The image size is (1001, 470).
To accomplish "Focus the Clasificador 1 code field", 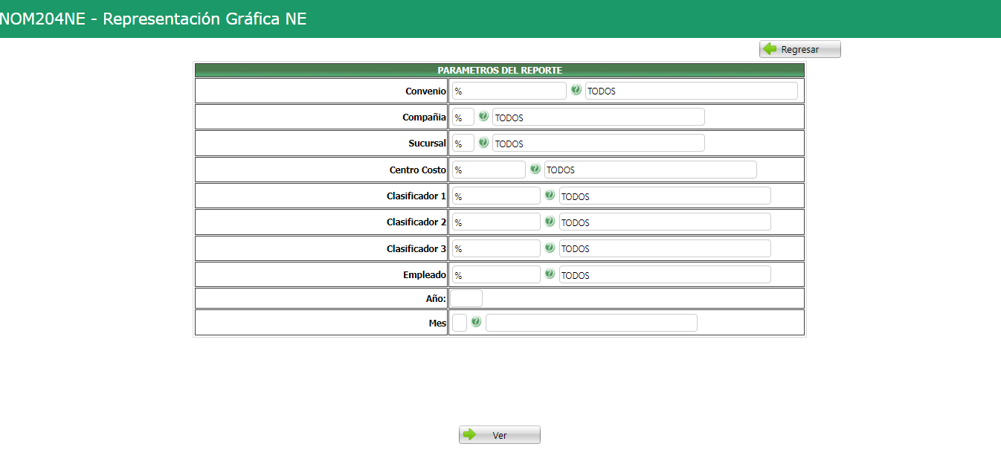I will [496, 196].
